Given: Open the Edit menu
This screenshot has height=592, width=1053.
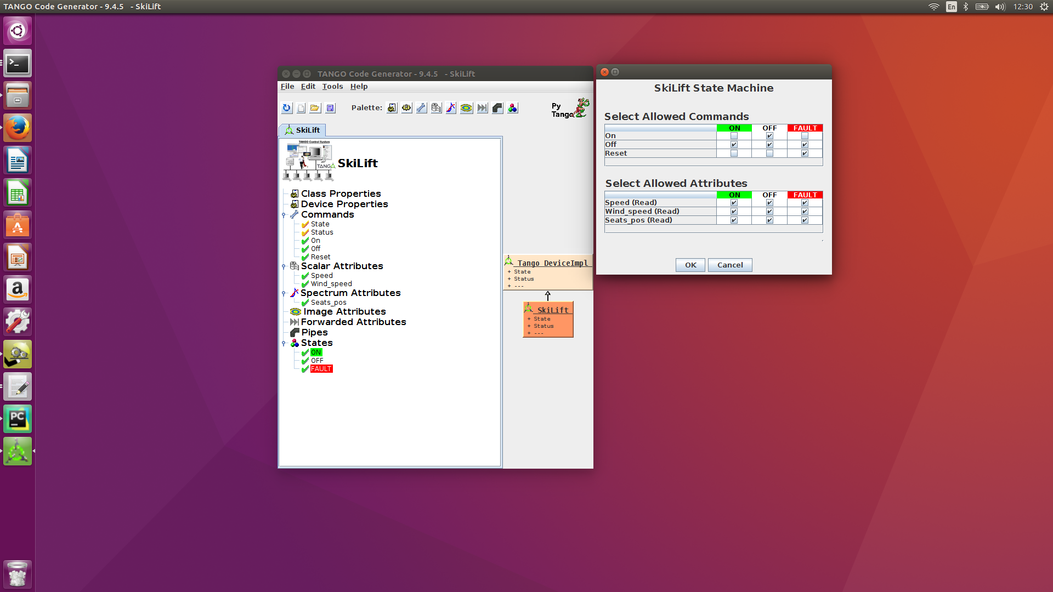Looking at the screenshot, I should 308,86.
